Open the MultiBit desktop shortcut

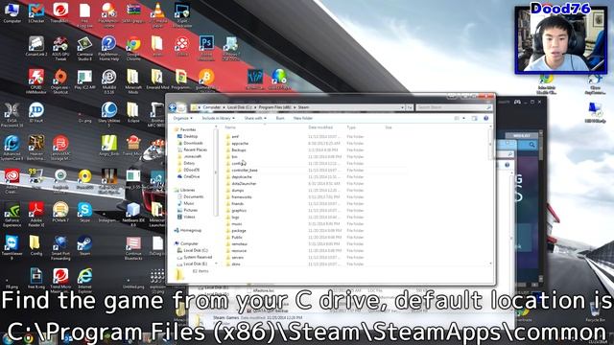pos(108,80)
